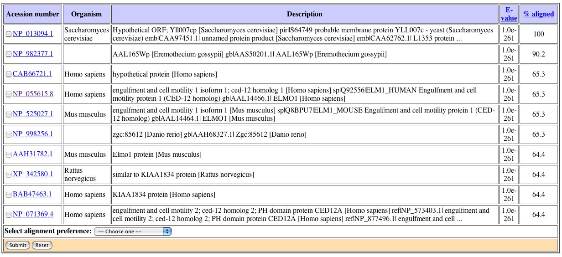Click the 100 percent aligned value
The width and height of the screenshot is (562, 257).
tap(539, 34)
